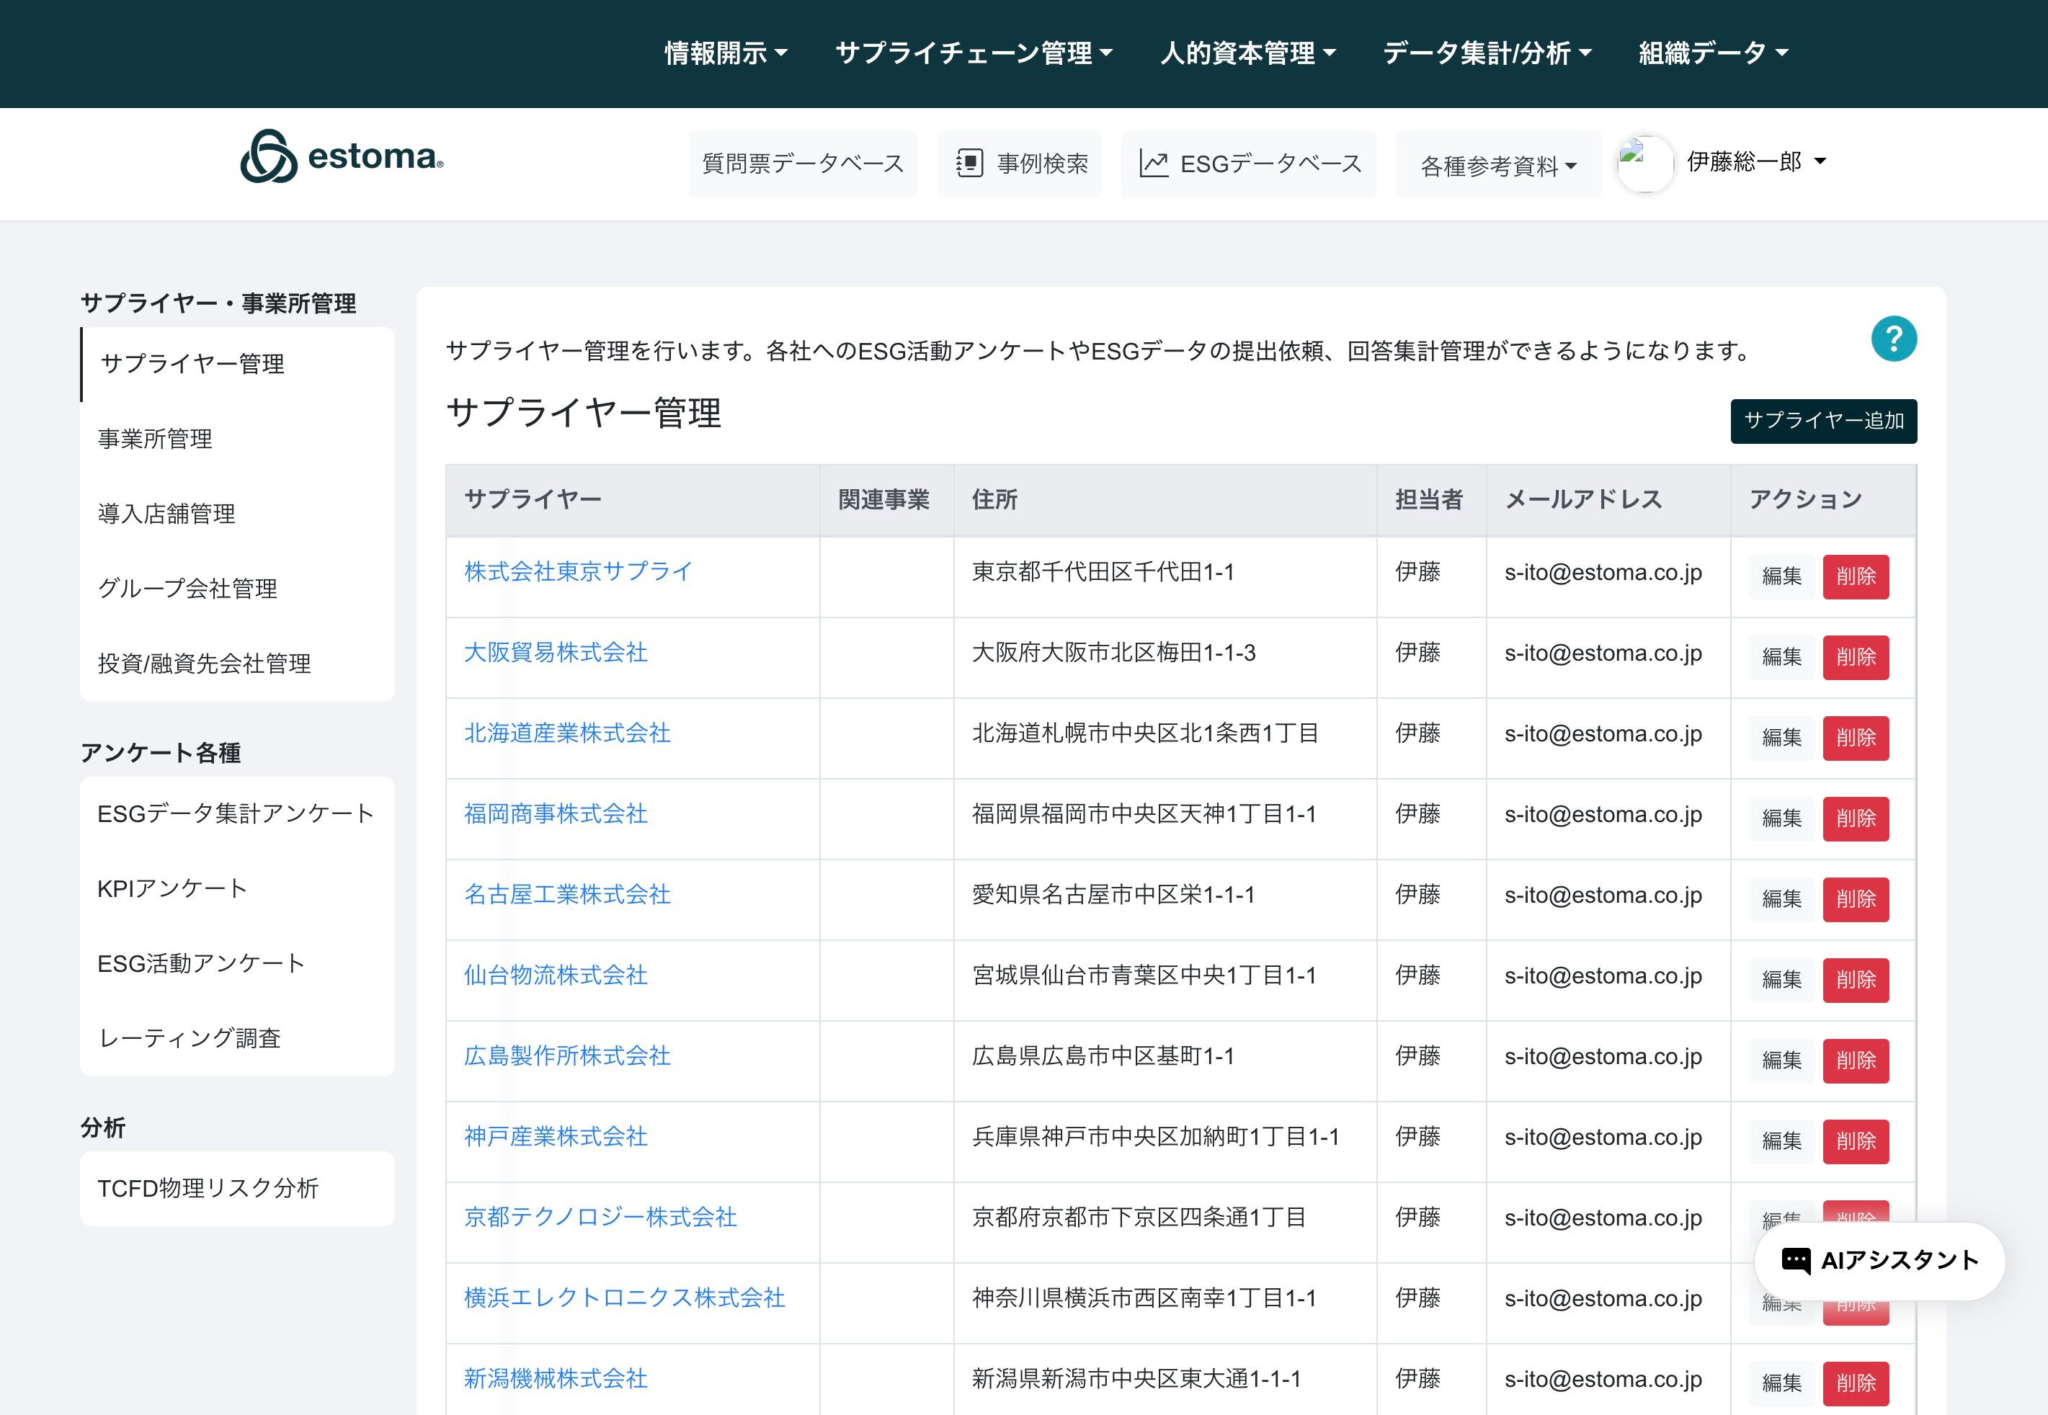Open the 組織データ menu
2048x1415 pixels.
click(1713, 53)
